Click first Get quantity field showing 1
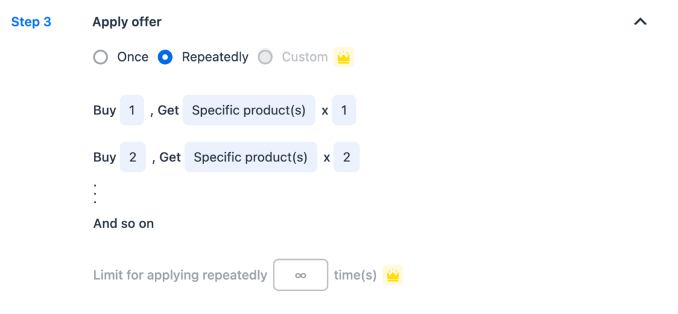This screenshot has height=314, width=678. pos(344,110)
